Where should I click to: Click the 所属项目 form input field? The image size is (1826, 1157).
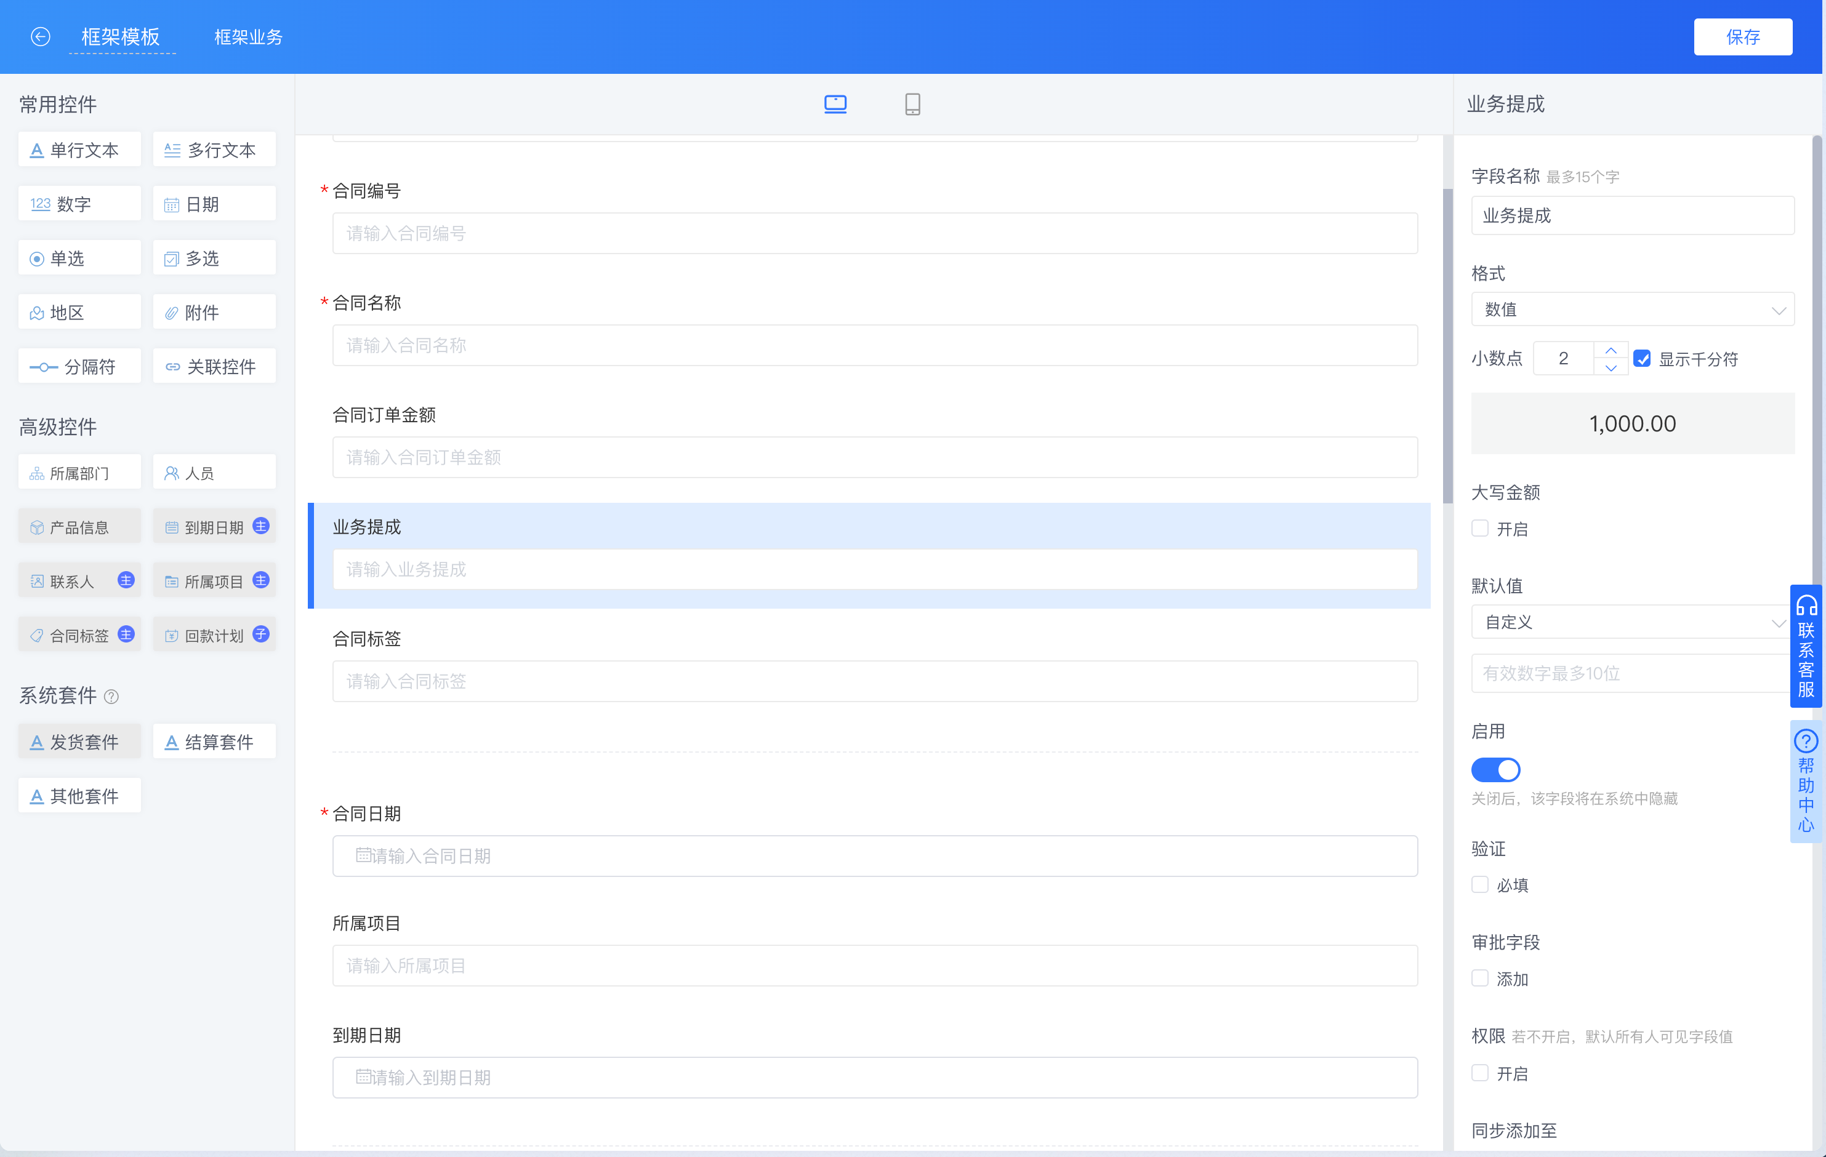[875, 966]
